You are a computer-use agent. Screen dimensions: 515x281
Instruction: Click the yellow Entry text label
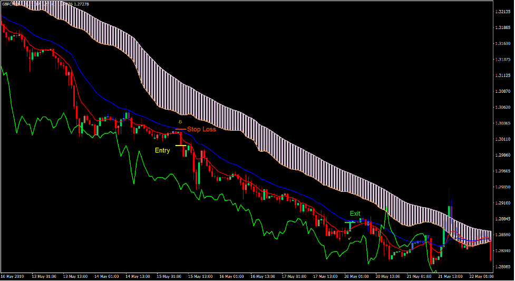[162, 151]
